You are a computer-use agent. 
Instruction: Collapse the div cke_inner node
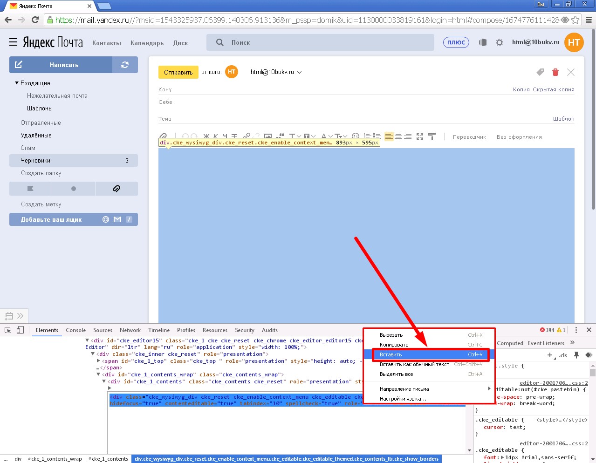tap(93, 354)
